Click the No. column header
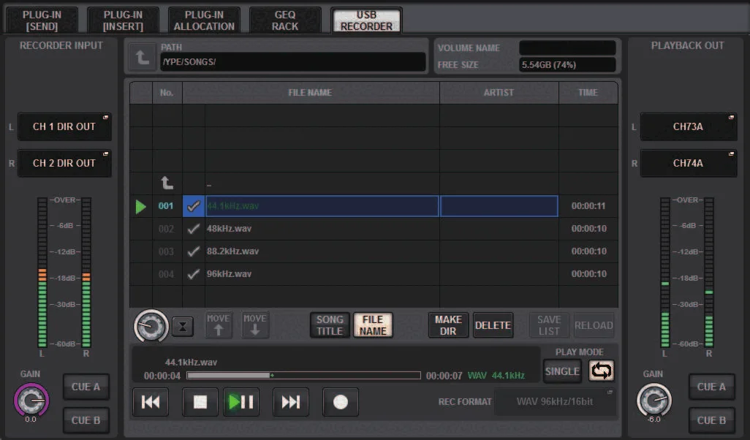Screen dimensions: 750x440 click(x=167, y=93)
